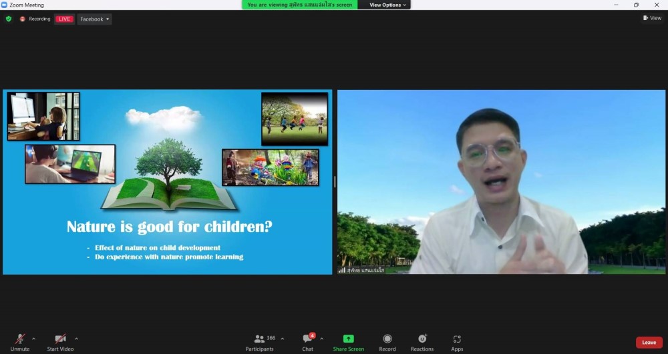Open the View Options dropdown
Viewport: 668px width, 354px height.
[x=387, y=5]
